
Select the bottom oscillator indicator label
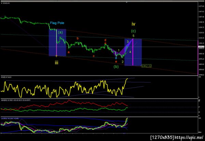point(10,119)
